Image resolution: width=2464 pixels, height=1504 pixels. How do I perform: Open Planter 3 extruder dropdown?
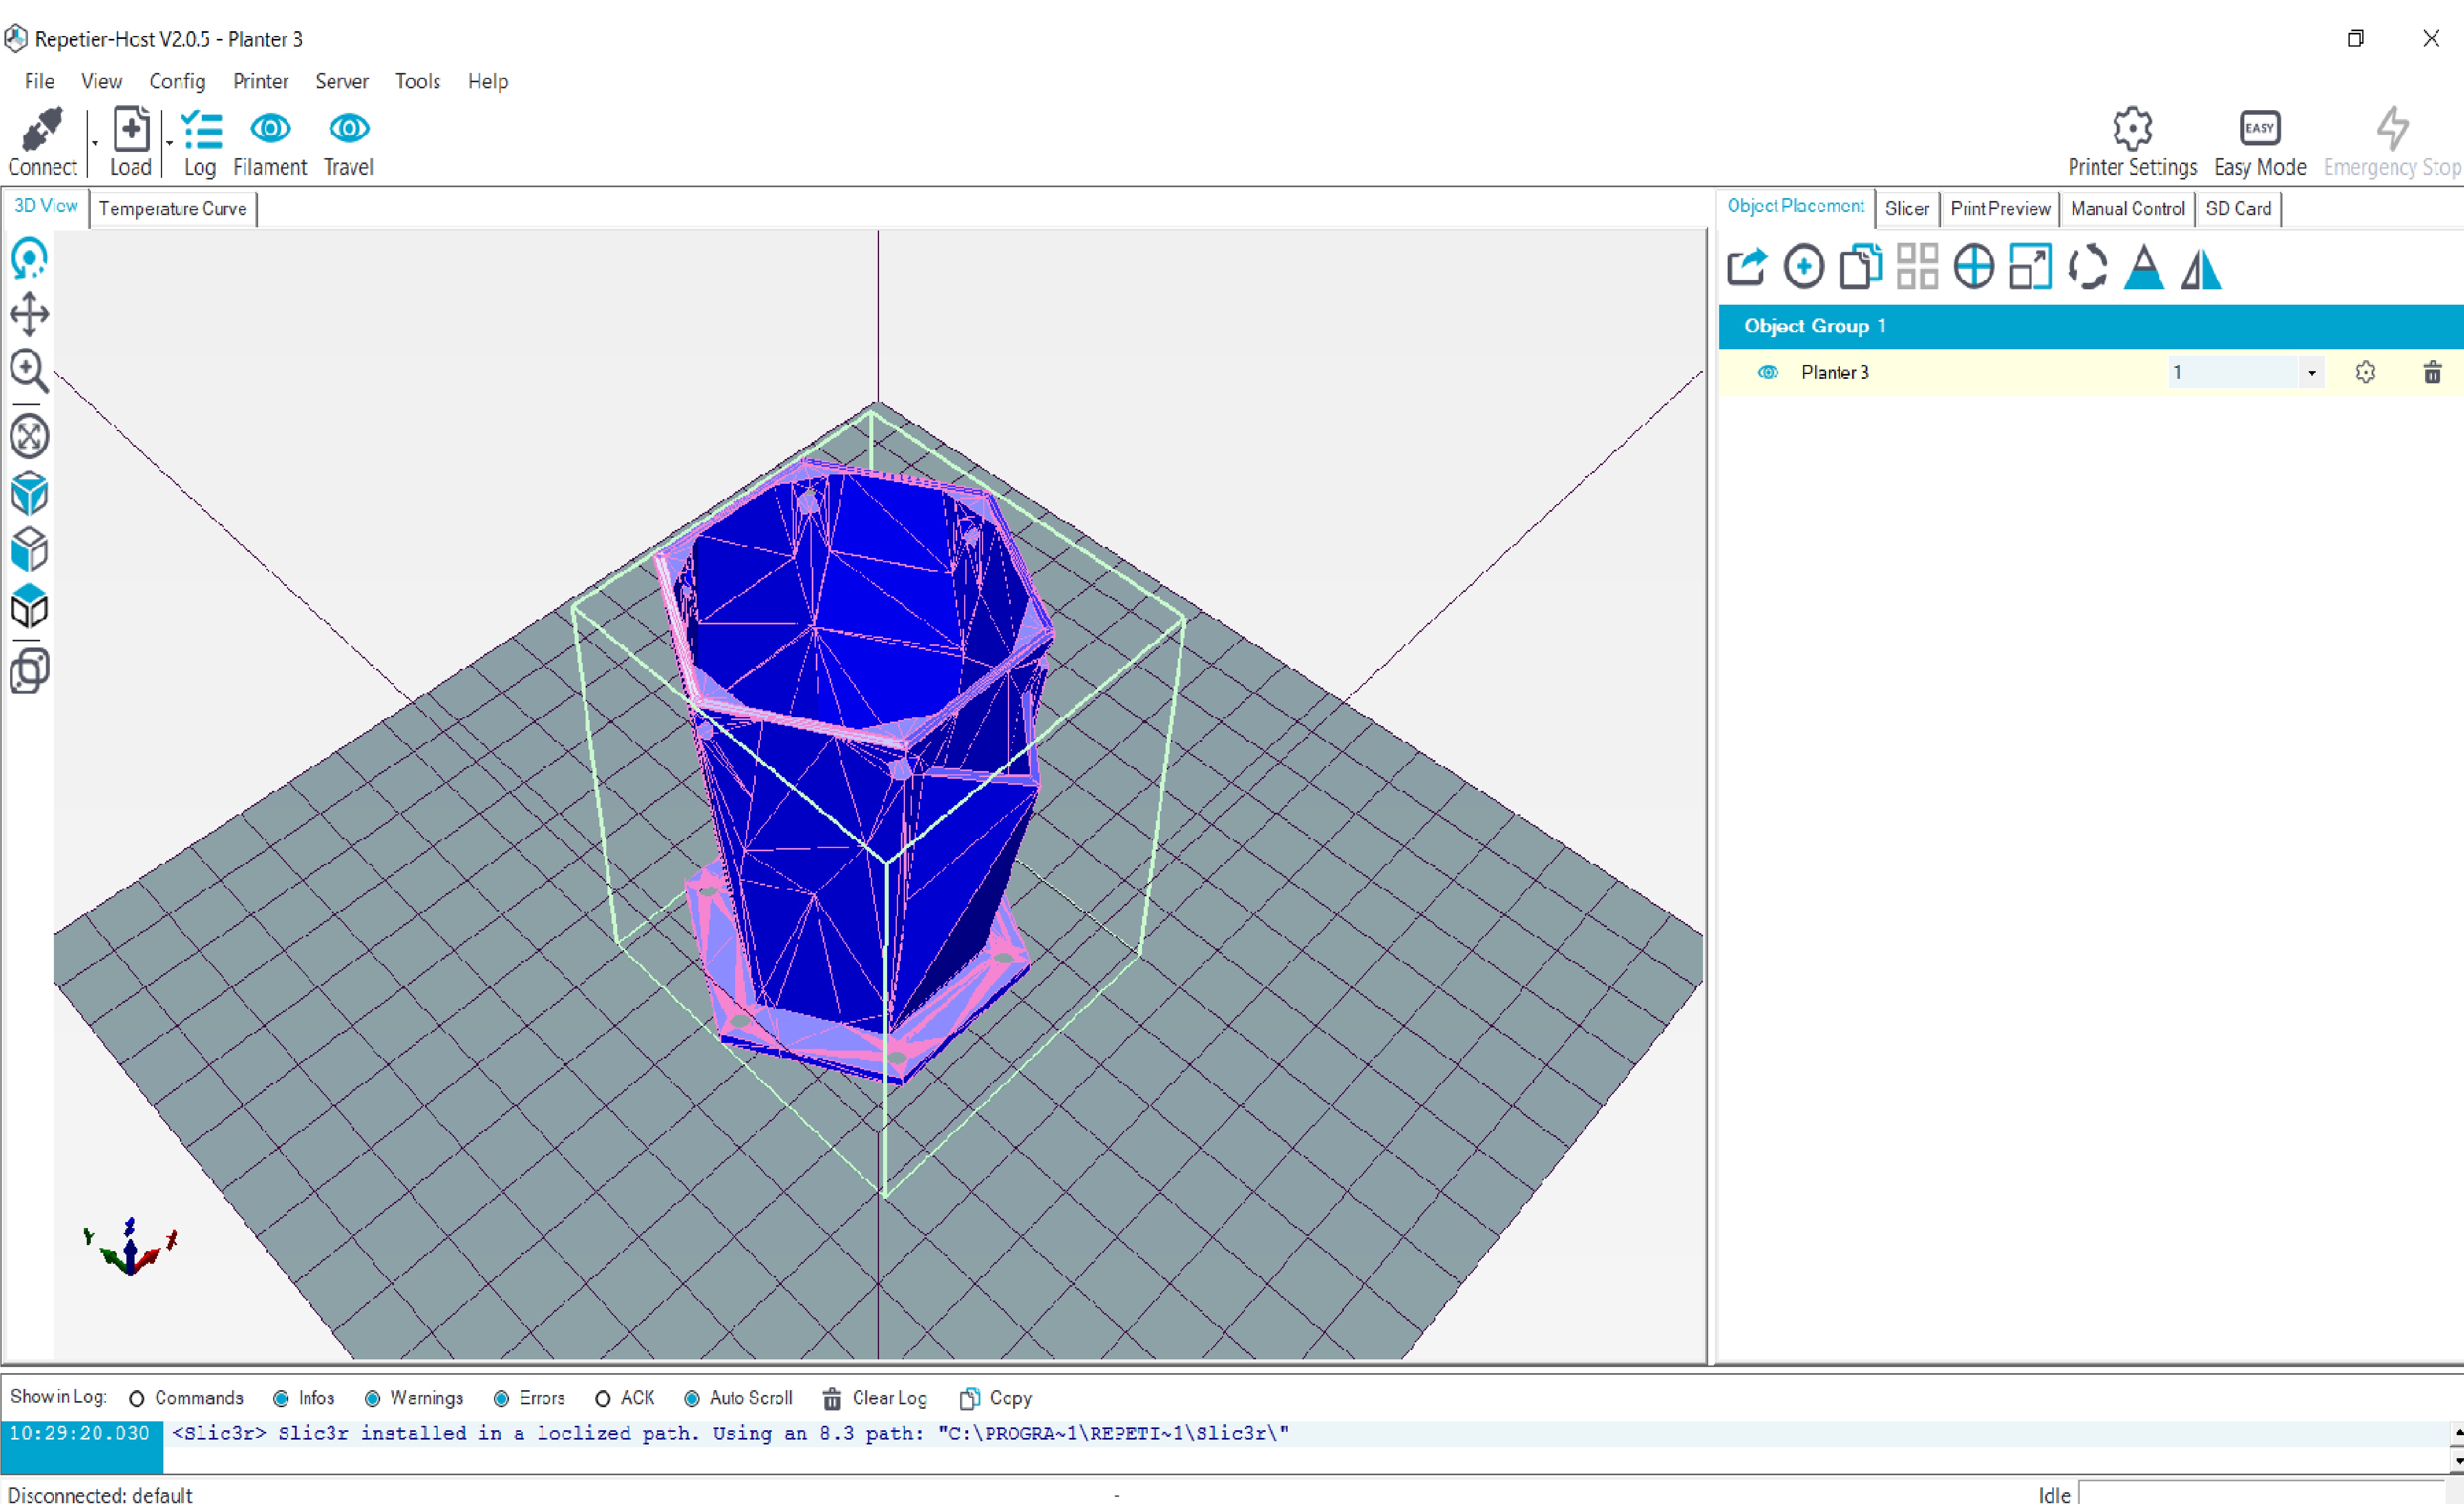(x=2311, y=373)
